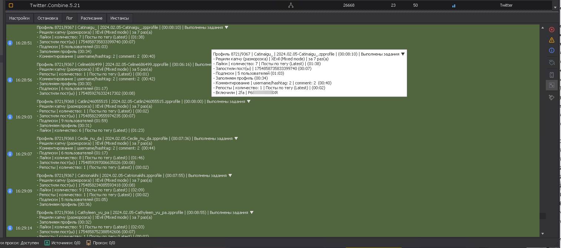Click the 'Доступен' proxy status text

pos(30,243)
